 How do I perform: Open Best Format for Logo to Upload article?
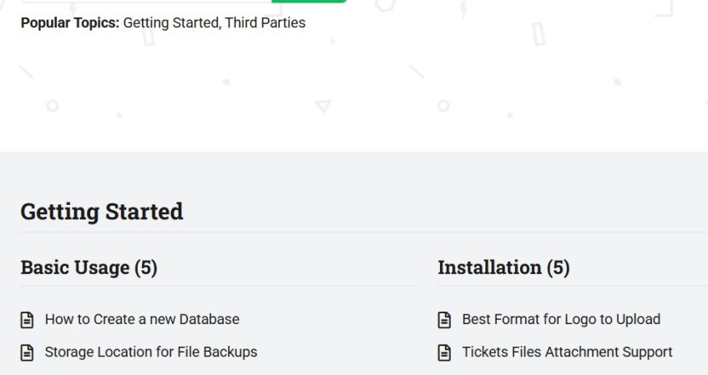561,319
